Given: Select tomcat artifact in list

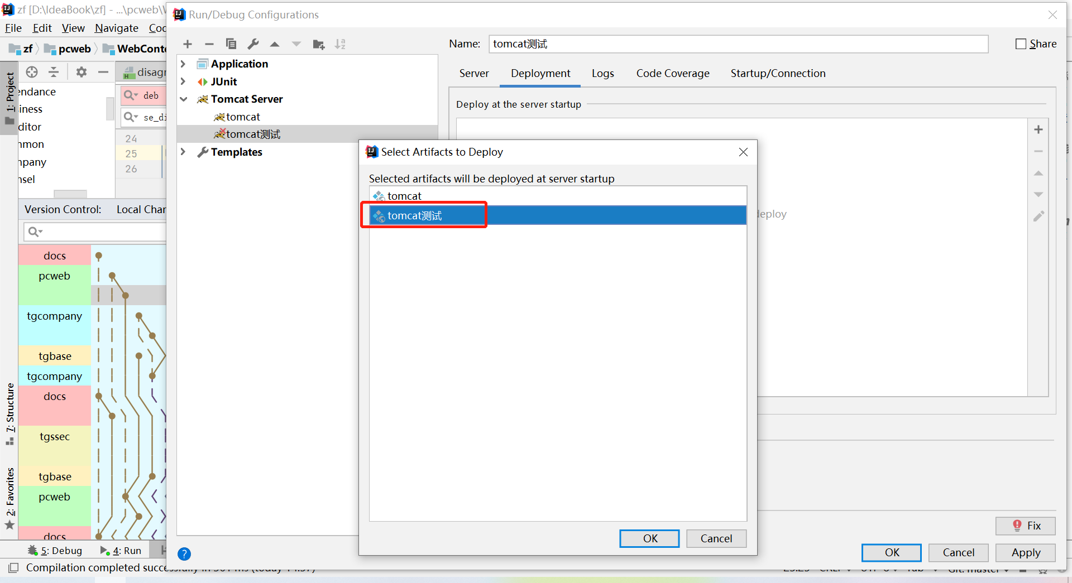Looking at the screenshot, I should [x=558, y=196].
